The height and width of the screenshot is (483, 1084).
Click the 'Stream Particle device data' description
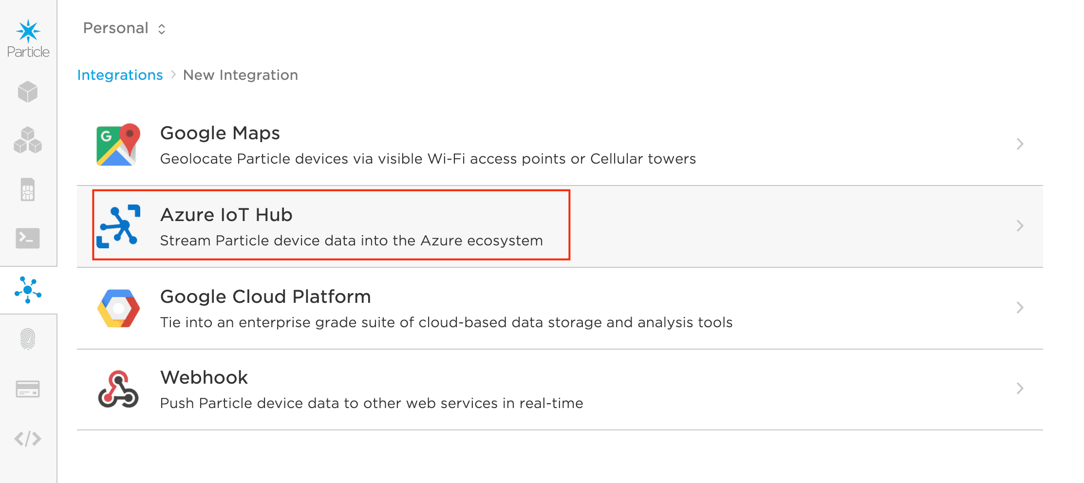tap(352, 241)
